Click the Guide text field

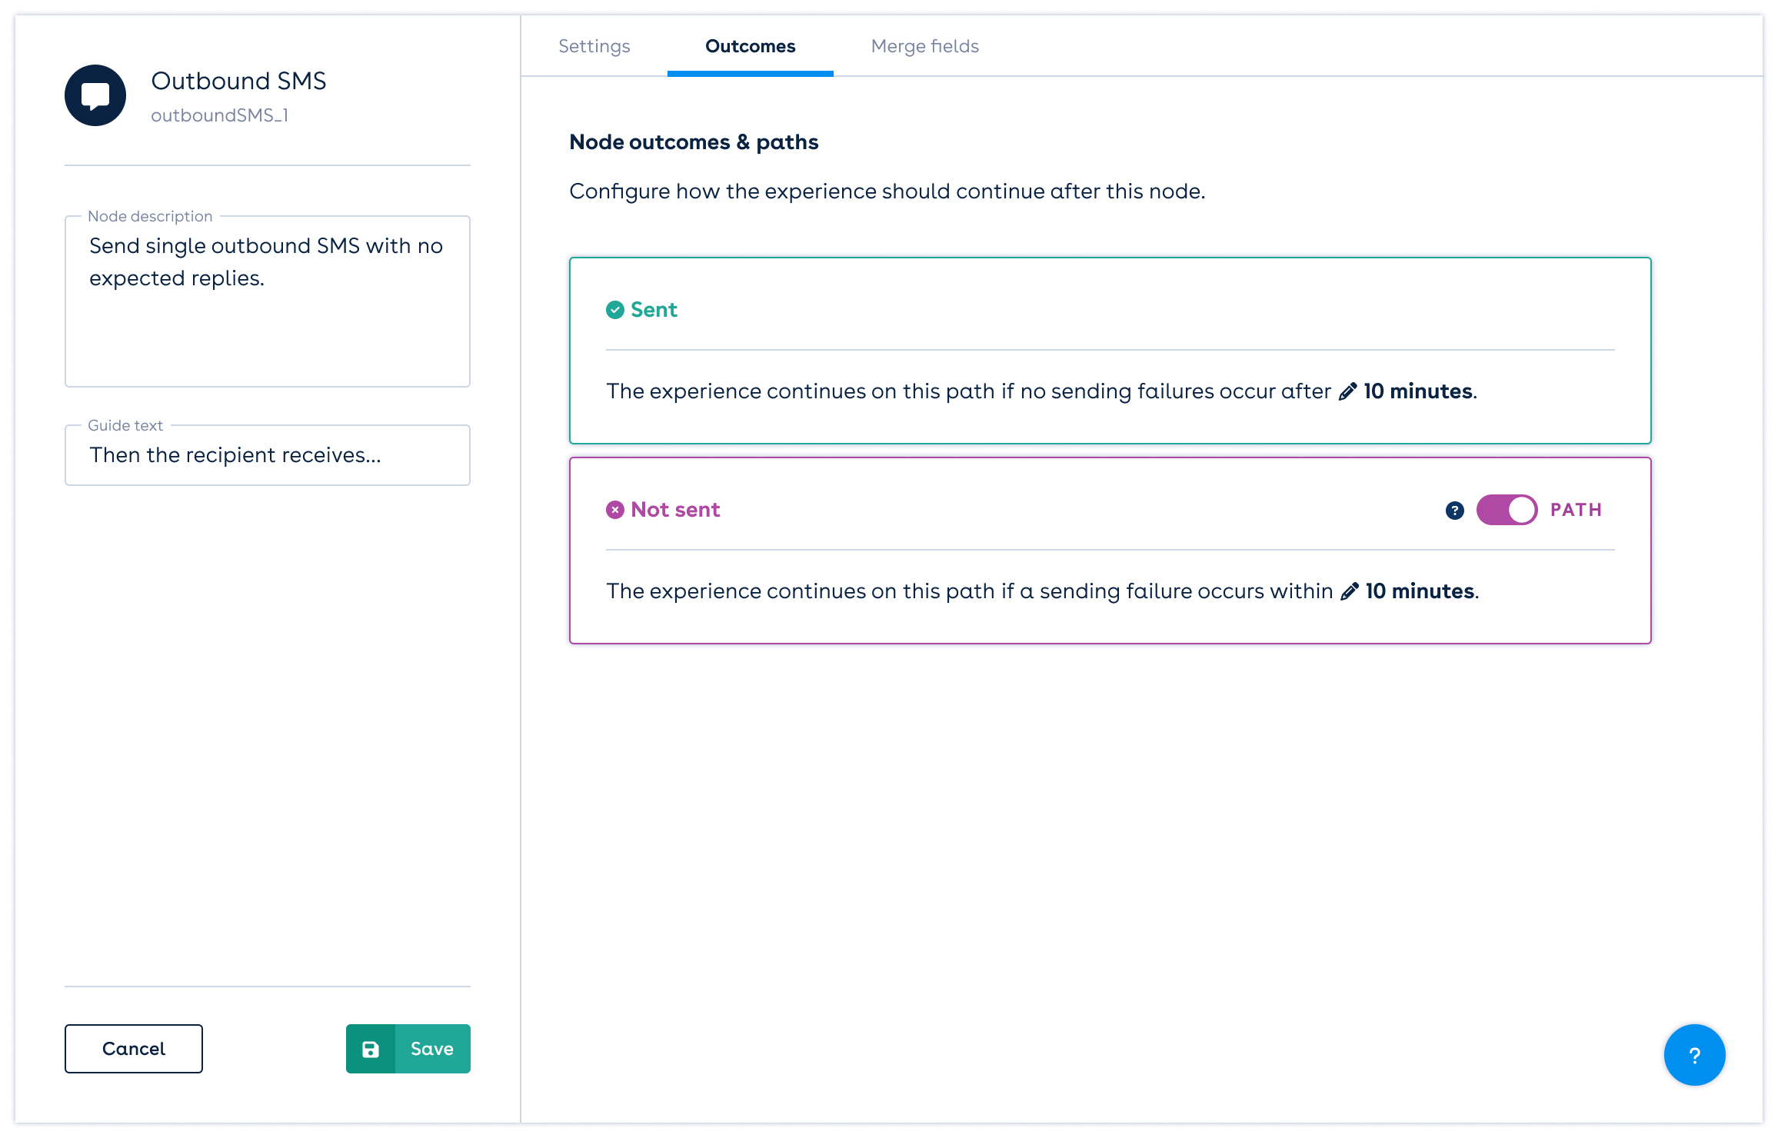tap(267, 455)
